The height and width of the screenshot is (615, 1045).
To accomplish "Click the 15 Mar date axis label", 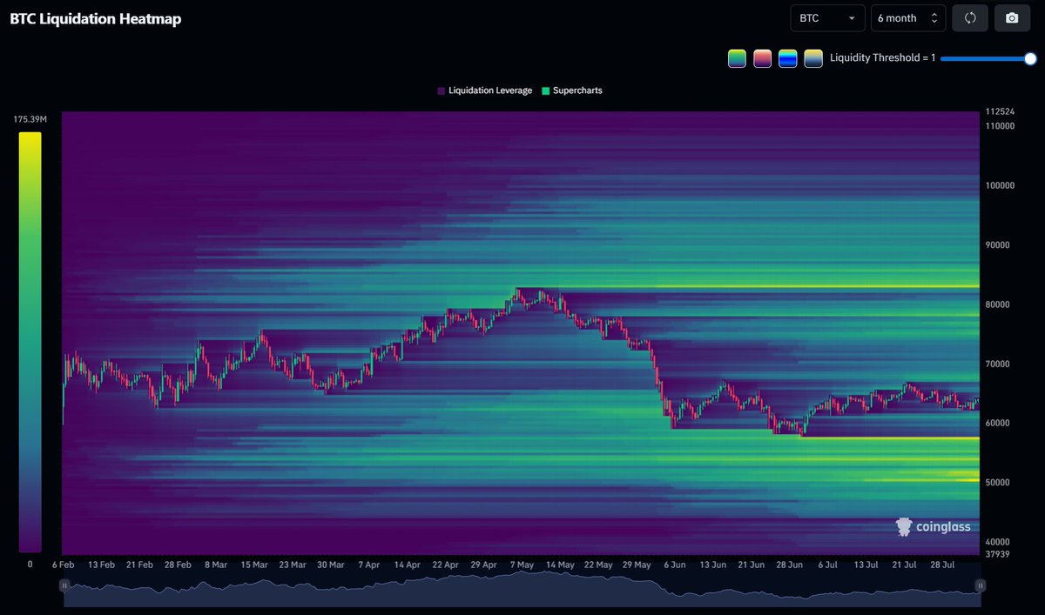I will coord(253,565).
